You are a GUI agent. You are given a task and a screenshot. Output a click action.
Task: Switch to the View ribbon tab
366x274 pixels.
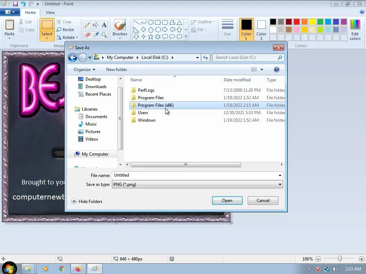tap(50, 12)
